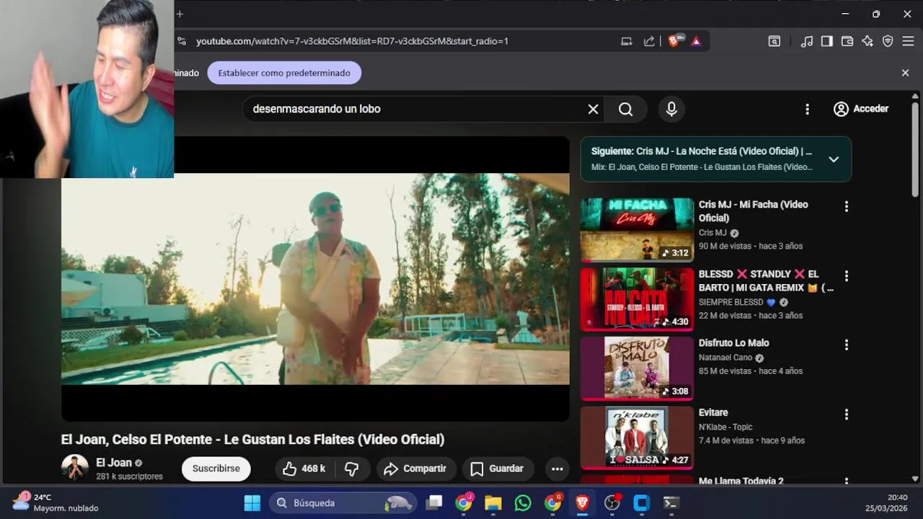923x519 pixels.
Task: Click the share page icon in address bar
Action: (649, 41)
